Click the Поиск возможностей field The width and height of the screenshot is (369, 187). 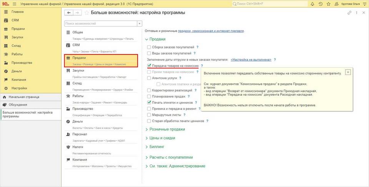[x=101, y=23]
